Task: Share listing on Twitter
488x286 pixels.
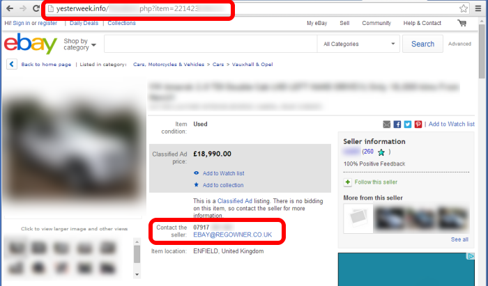Action: [x=407, y=125]
